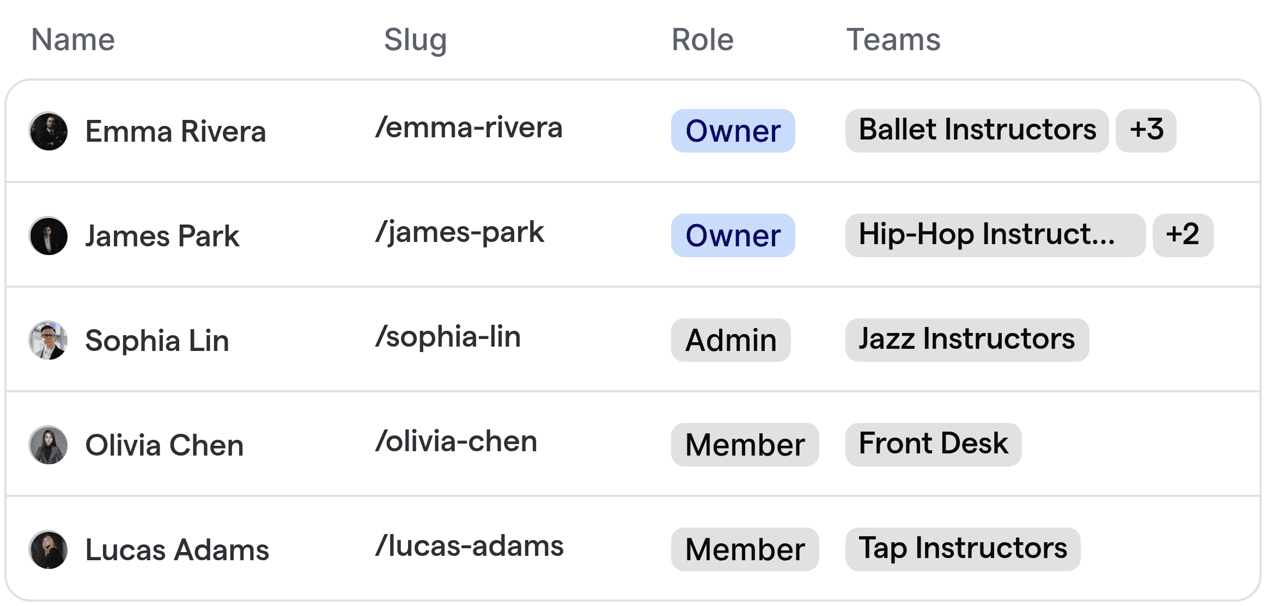Image resolution: width=1266 pixels, height=606 pixels.
Task: Select the Tap Instructors team chip
Action: (x=962, y=549)
